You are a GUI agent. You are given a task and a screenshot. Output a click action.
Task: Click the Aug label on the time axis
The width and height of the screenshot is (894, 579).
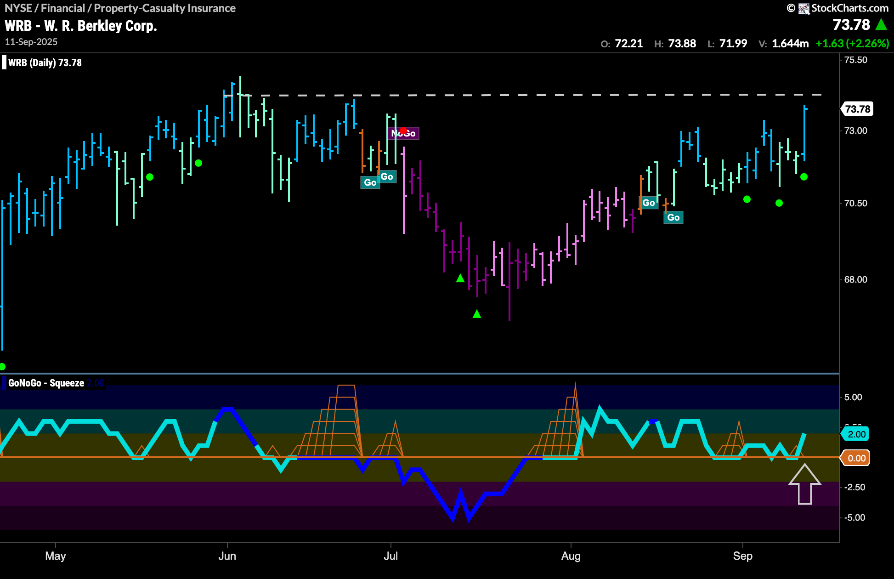click(x=571, y=556)
